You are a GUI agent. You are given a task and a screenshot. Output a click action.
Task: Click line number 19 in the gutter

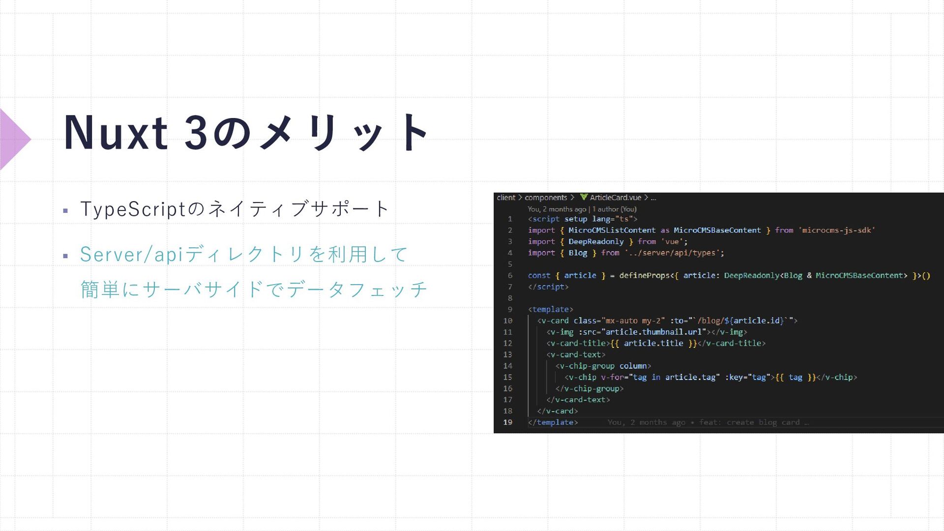coord(507,422)
